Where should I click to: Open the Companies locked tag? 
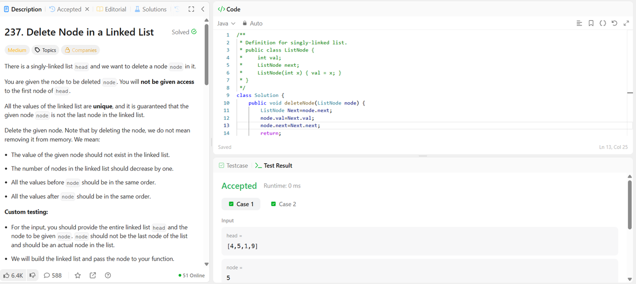[81, 50]
